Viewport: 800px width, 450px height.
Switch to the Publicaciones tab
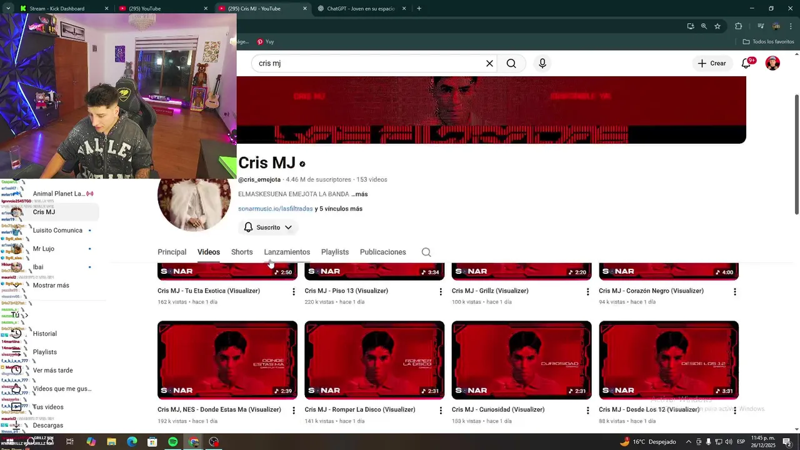383,252
